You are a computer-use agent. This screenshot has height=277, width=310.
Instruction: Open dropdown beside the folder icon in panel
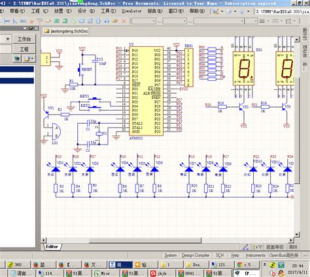point(33,59)
